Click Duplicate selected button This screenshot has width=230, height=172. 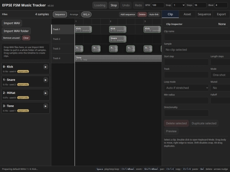click(204, 123)
